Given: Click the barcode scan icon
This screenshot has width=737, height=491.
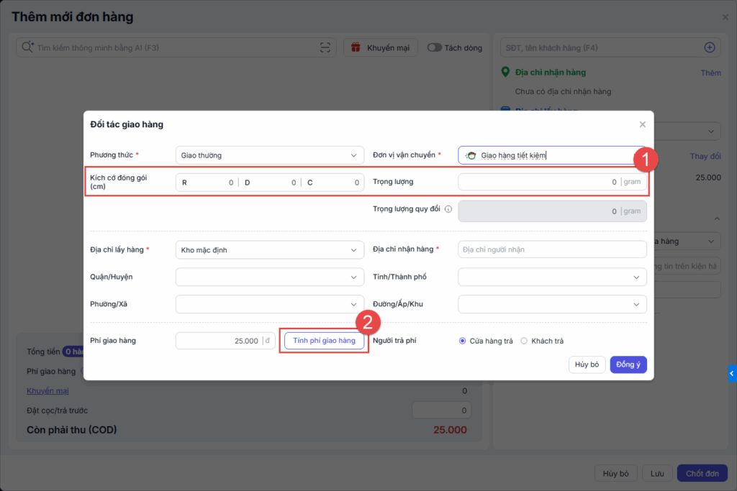Looking at the screenshot, I should pos(326,47).
